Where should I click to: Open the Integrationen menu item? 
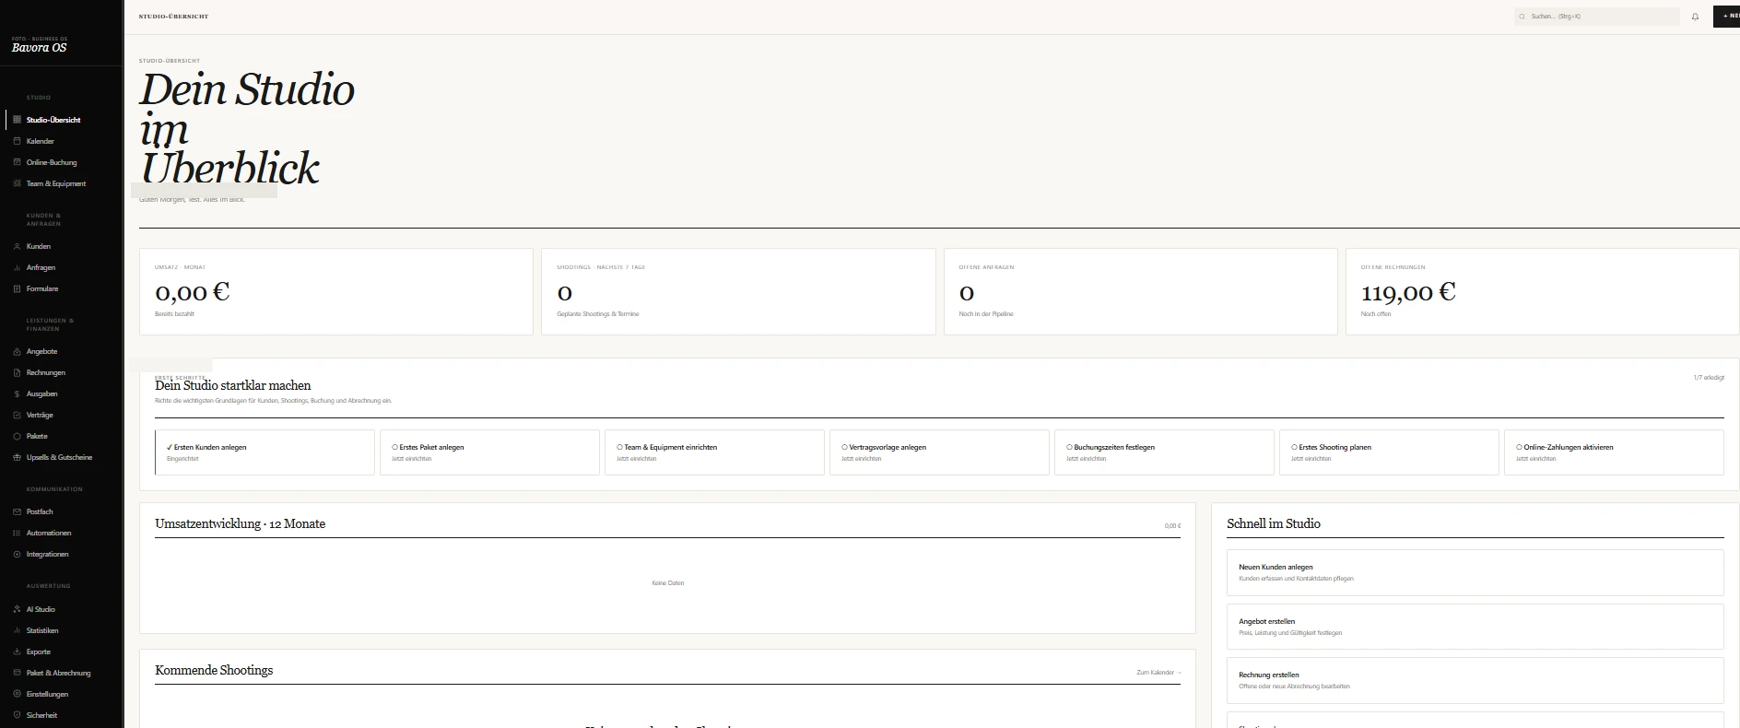click(x=62, y=554)
